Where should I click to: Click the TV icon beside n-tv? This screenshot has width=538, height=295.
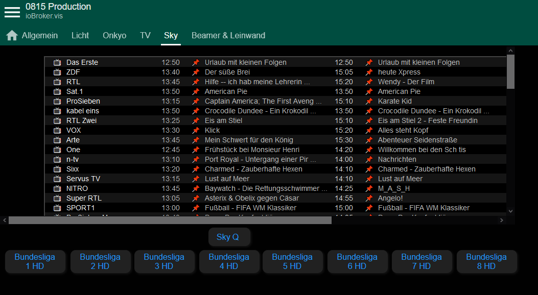click(57, 159)
